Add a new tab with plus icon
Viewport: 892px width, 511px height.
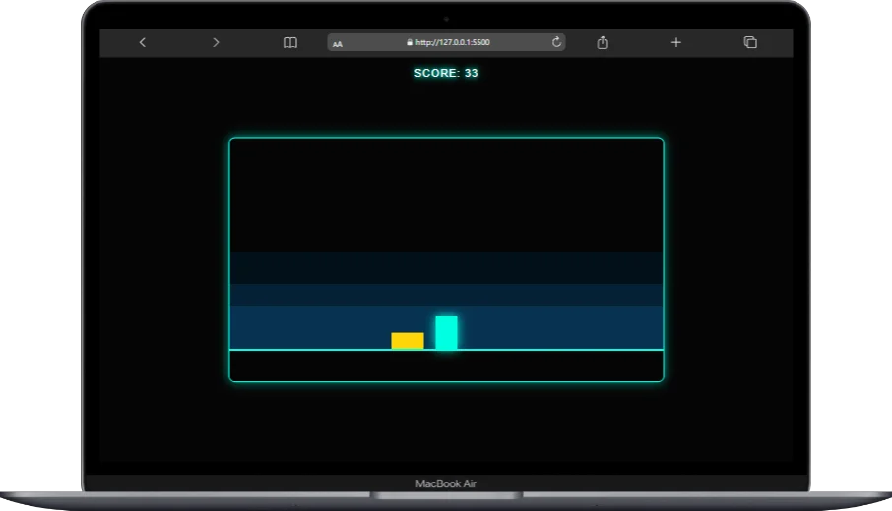(676, 42)
